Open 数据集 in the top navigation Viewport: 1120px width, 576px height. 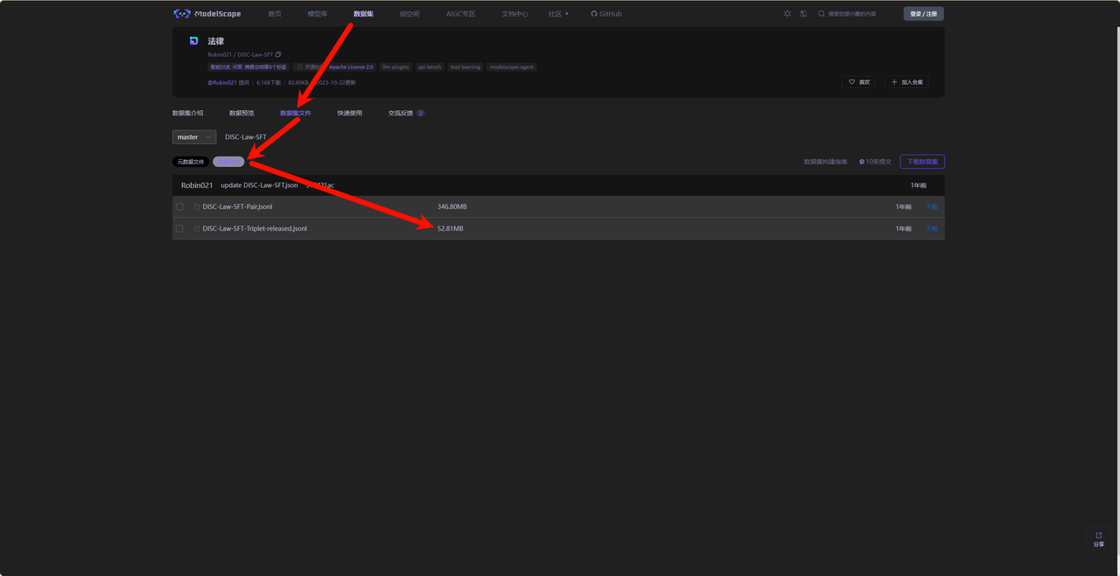[x=363, y=14]
